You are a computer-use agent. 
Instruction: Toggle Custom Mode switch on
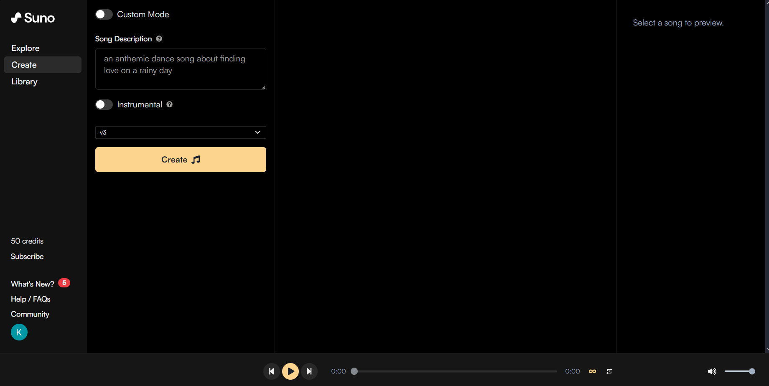pyautogui.click(x=104, y=14)
